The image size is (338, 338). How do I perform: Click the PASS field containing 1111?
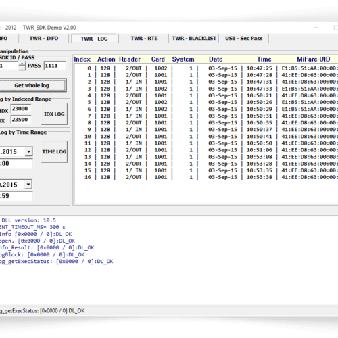click(x=55, y=66)
